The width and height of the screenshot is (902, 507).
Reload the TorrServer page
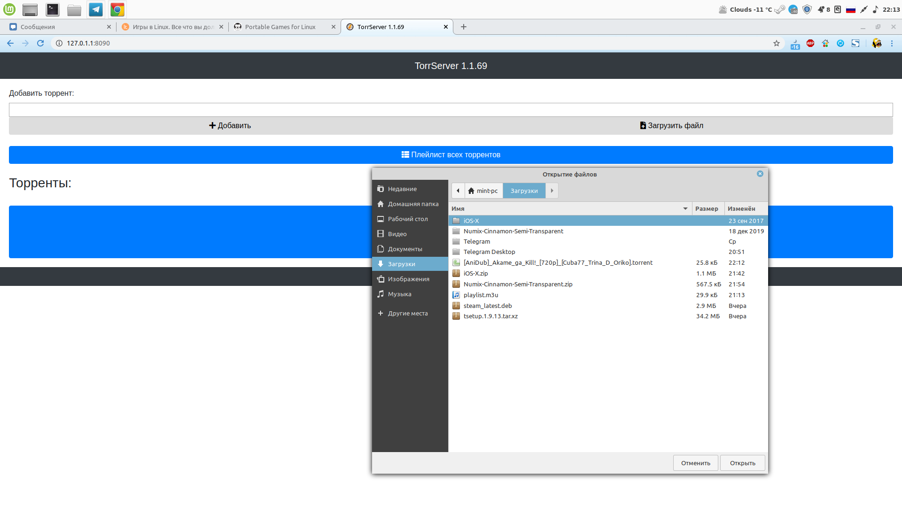click(x=40, y=43)
